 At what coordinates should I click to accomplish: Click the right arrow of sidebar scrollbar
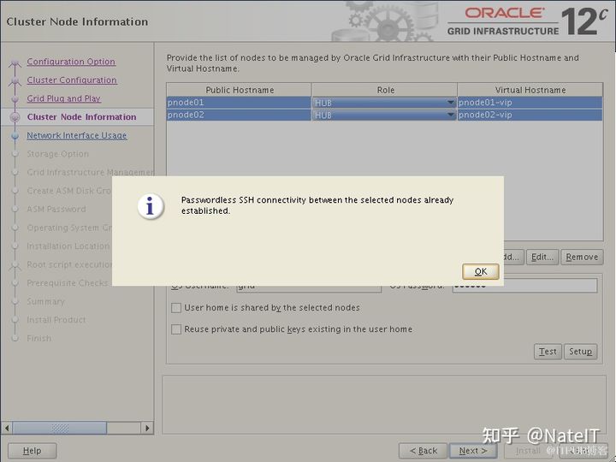(147, 428)
